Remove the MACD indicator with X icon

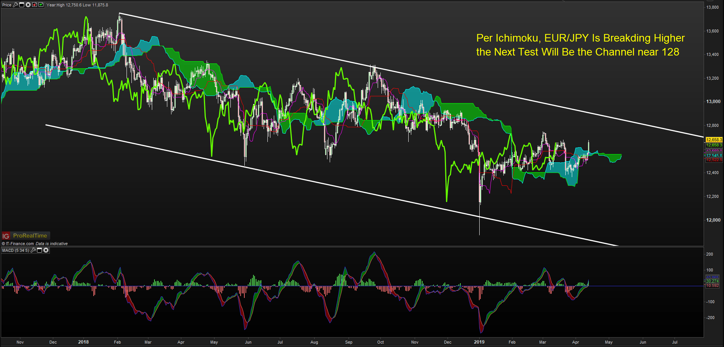point(46,250)
